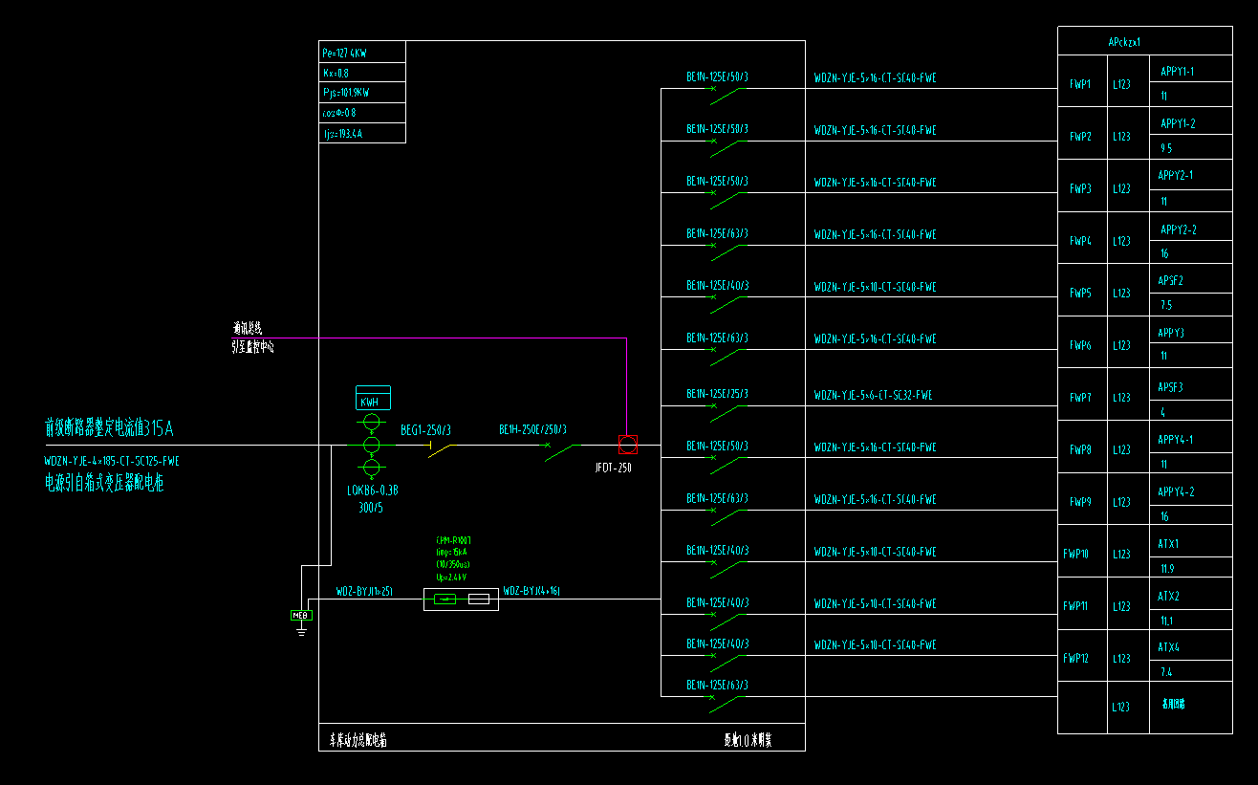Image resolution: width=1258 pixels, height=785 pixels.
Task: Select the 'JFDT-250' label text
Action: [613, 469]
